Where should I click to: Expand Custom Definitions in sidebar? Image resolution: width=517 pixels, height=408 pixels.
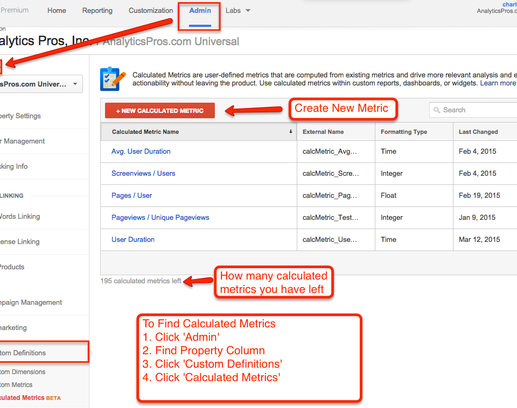click(x=44, y=353)
